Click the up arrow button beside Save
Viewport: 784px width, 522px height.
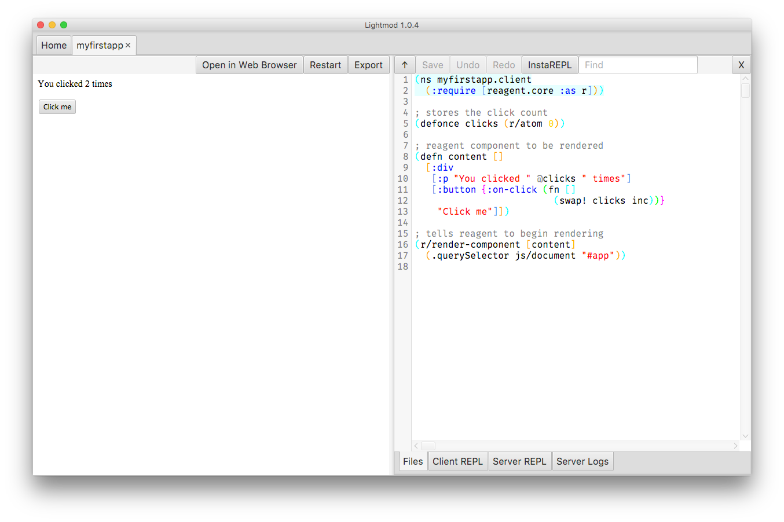(x=405, y=65)
